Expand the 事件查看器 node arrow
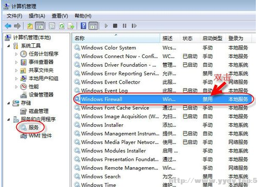The height and width of the screenshot is (187, 263). 16,62
